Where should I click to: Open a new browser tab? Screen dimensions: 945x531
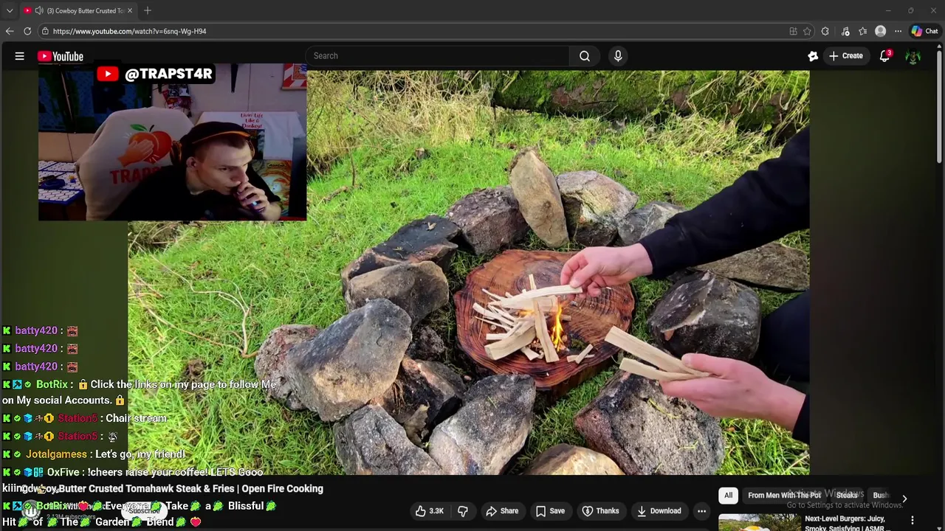pos(148,10)
